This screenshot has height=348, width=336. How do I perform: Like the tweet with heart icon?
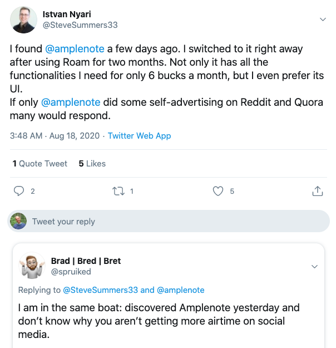219,191
